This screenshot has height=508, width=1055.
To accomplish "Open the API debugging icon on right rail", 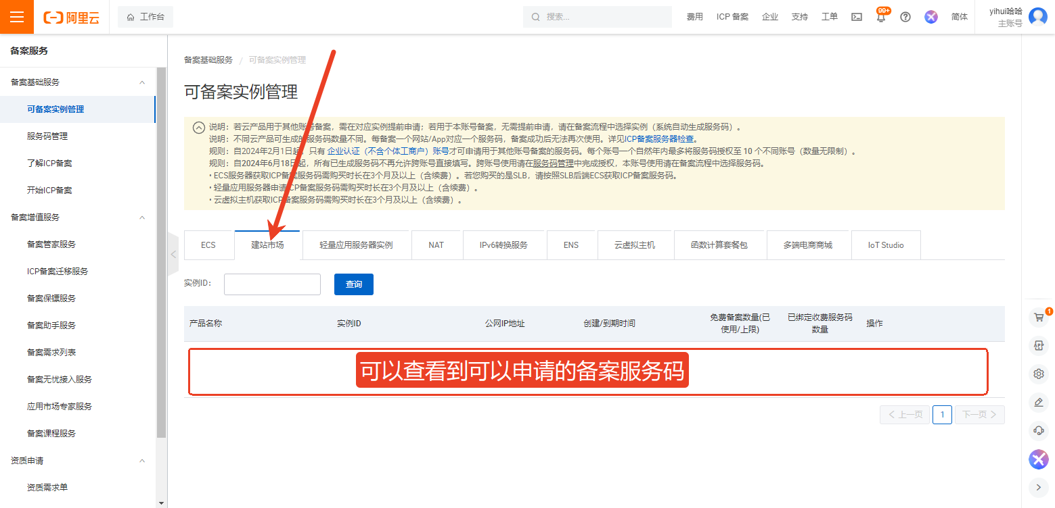I will tap(1038, 346).
